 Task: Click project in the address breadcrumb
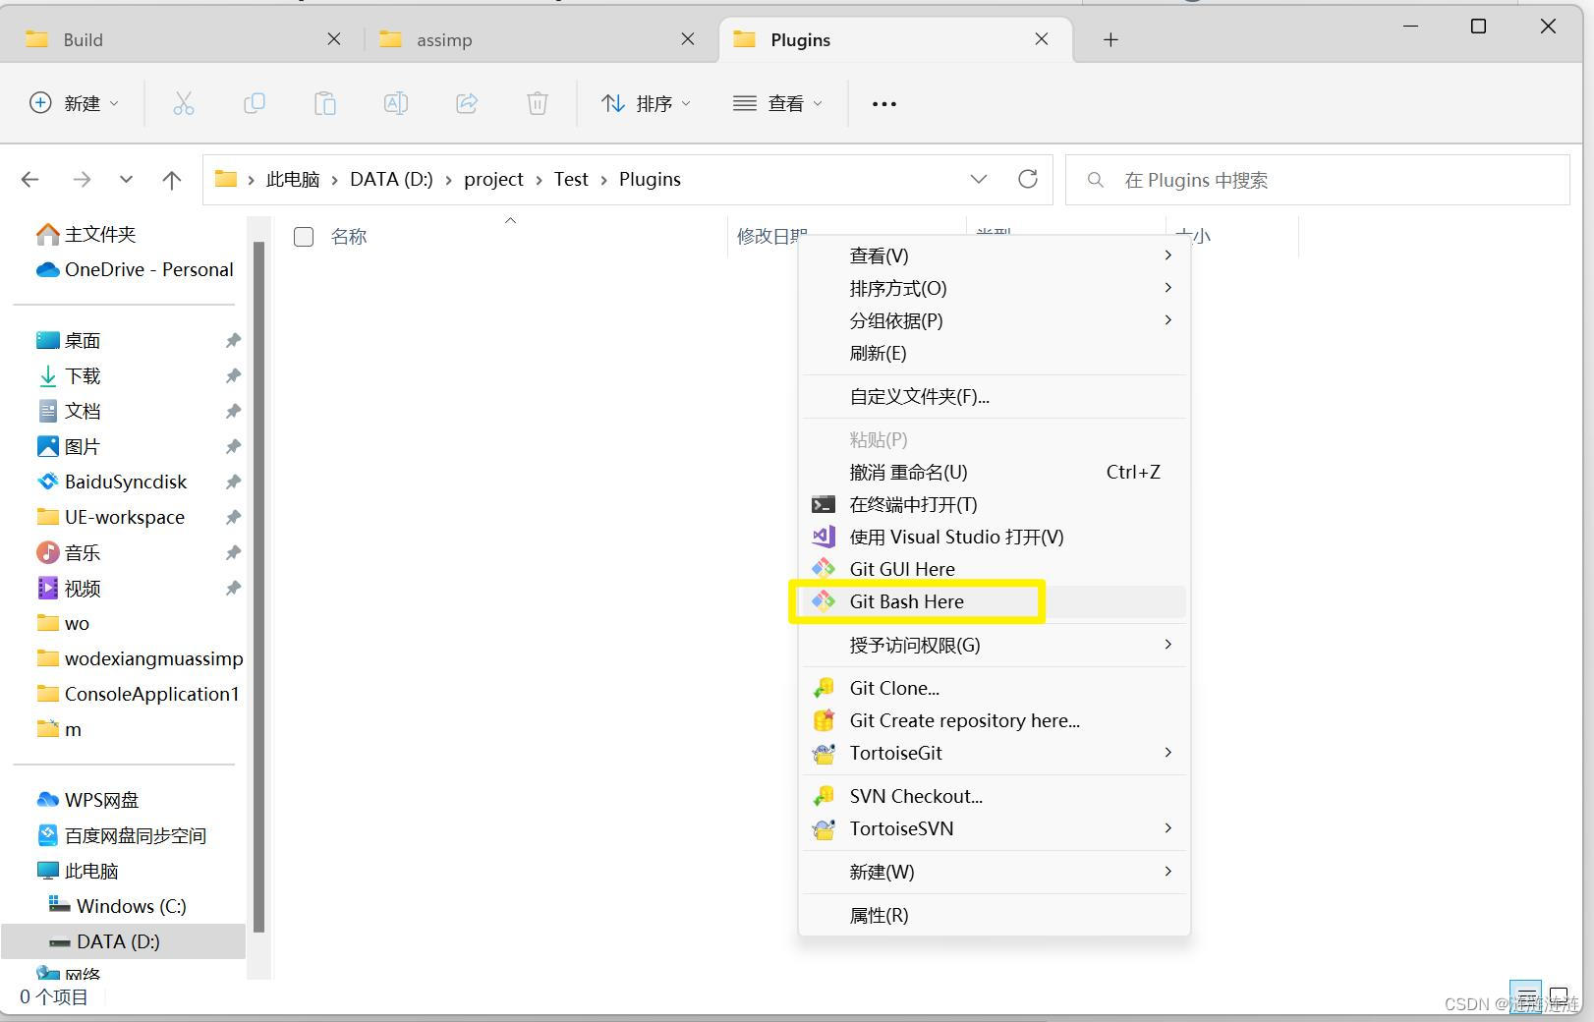493,180
